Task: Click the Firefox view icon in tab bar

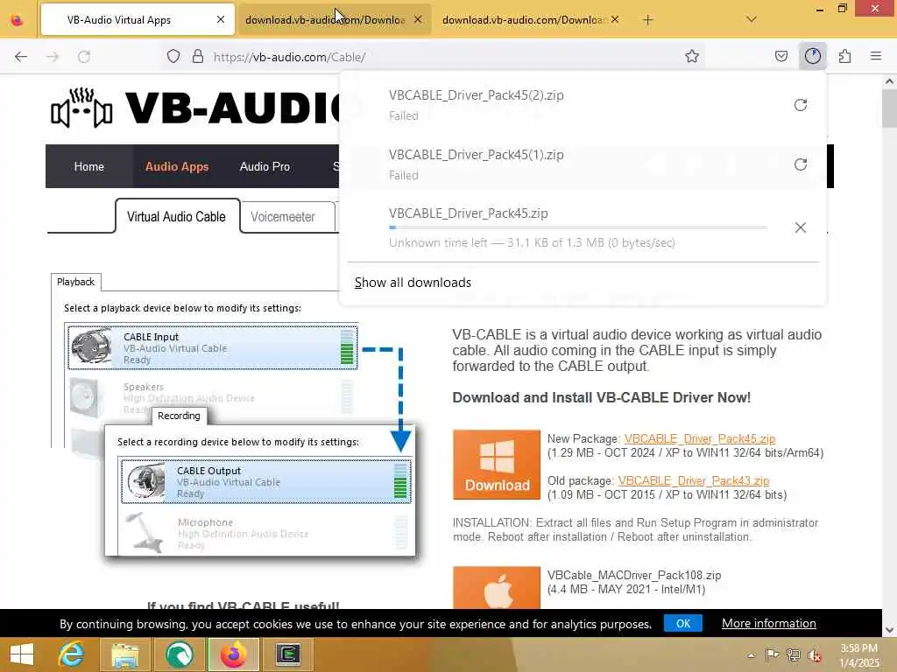Action: [x=18, y=20]
